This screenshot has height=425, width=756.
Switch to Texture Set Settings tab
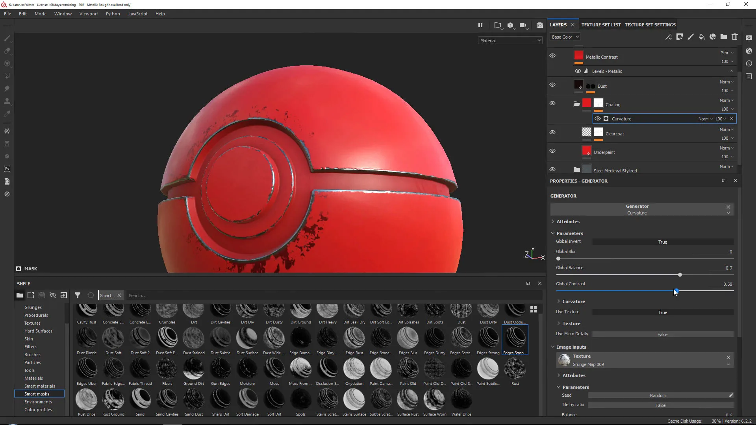(650, 25)
